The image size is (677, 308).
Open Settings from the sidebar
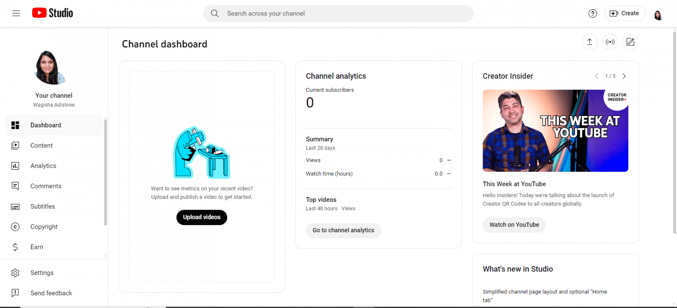coord(42,273)
